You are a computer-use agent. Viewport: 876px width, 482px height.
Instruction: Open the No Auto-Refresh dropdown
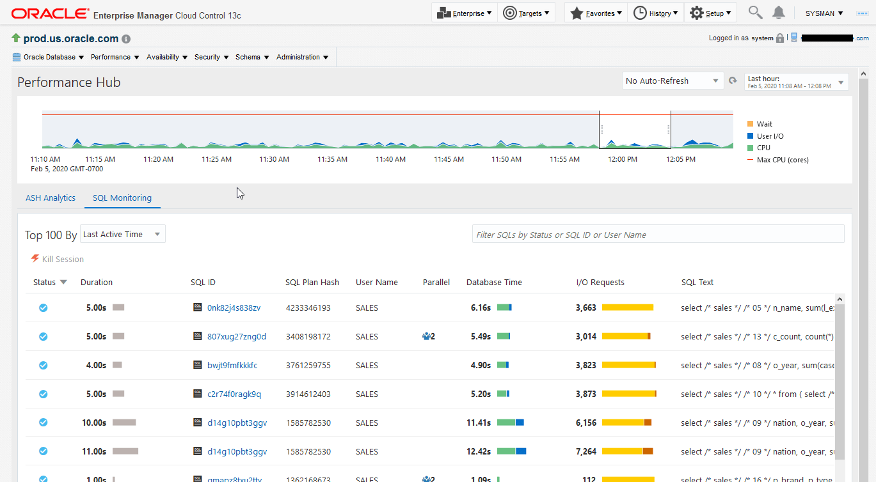tap(673, 81)
